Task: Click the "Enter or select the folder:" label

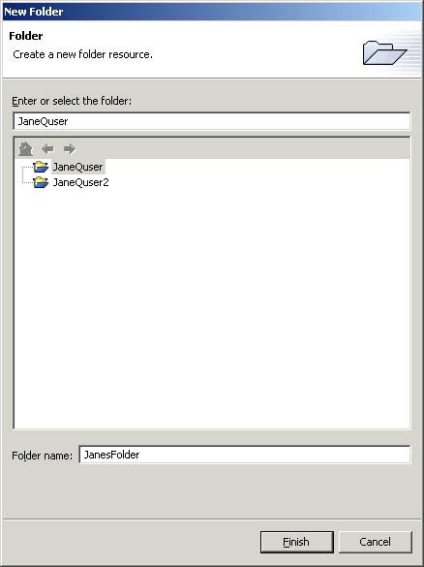Action: coord(72,101)
